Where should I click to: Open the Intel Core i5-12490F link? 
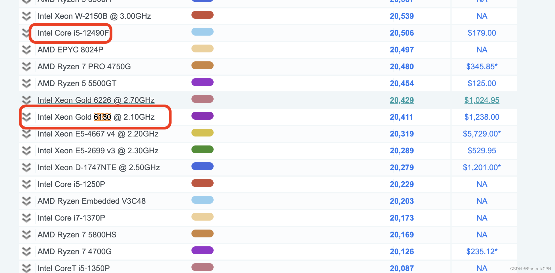pyautogui.click(x=73, y=33)
